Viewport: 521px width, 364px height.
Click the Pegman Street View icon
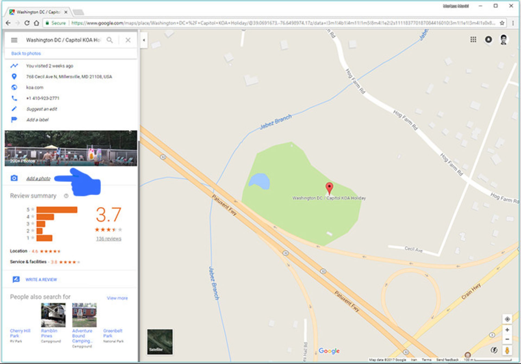(x=507, y=350)
